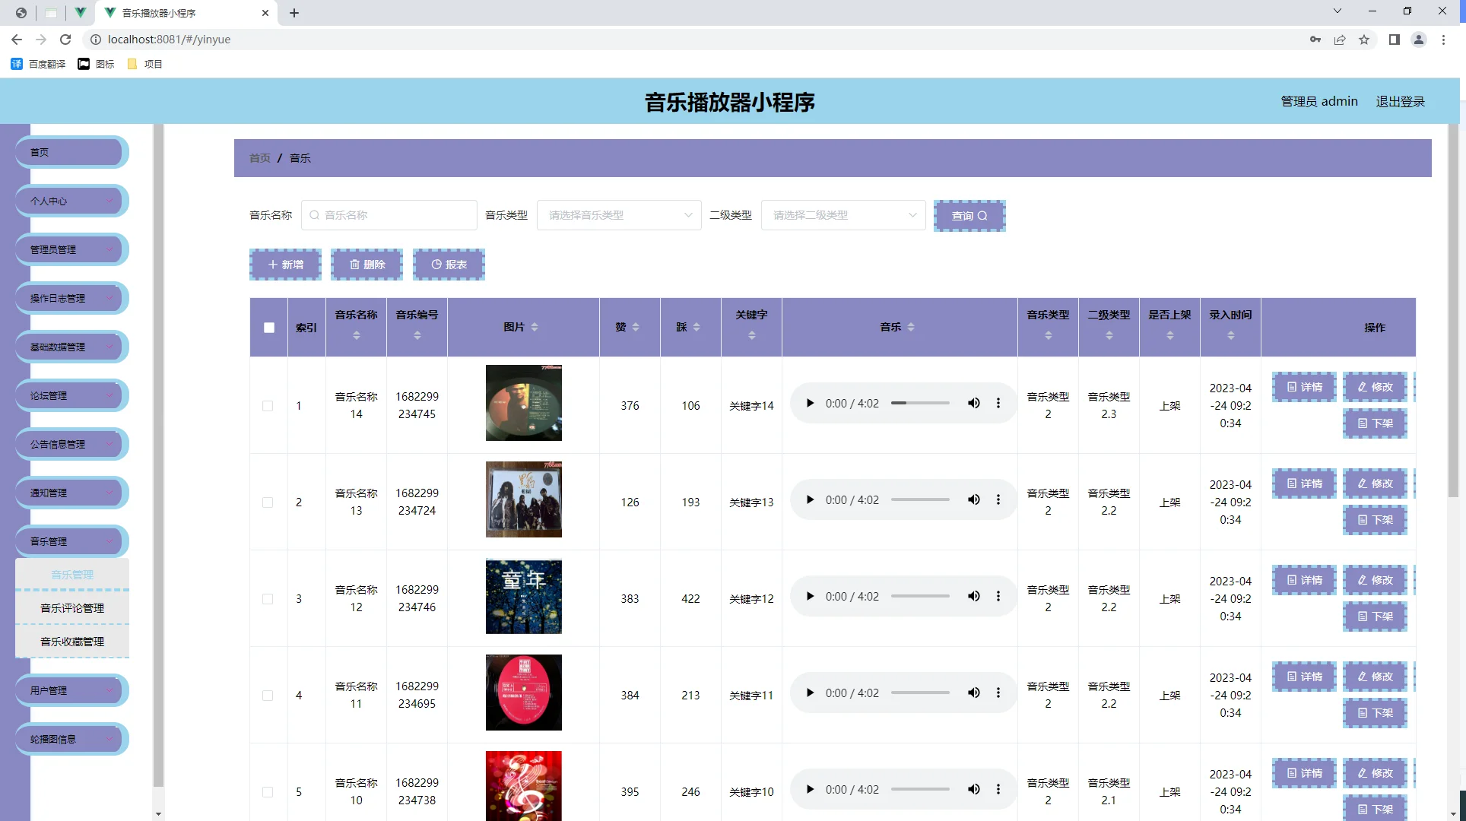Mute the audio player in row 2
Image resolution: width=1466 pixels, height=821 pixels.
click(x=974, y=499)
